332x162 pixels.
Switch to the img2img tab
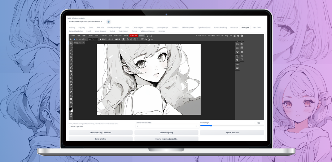[x=82, y=27]
